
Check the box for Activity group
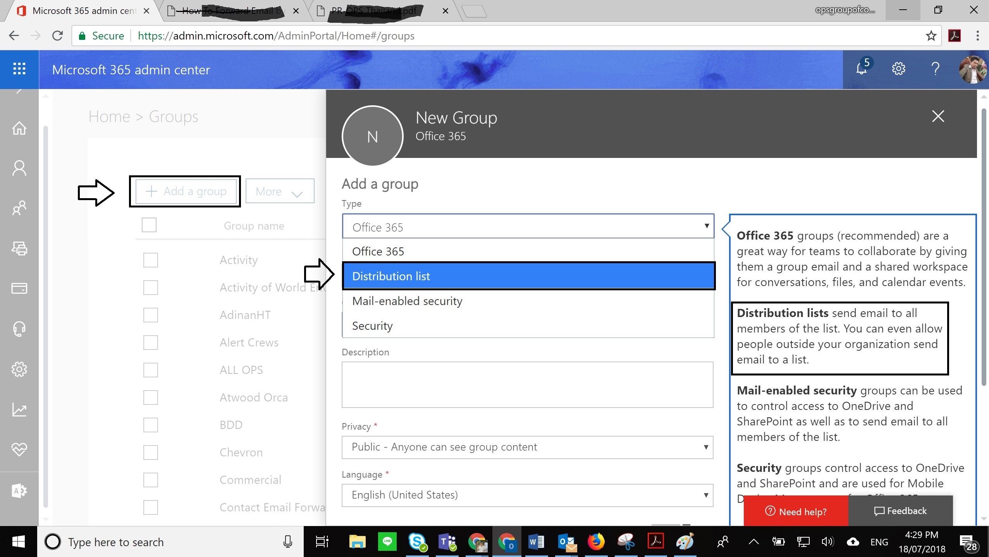[150, 260]
